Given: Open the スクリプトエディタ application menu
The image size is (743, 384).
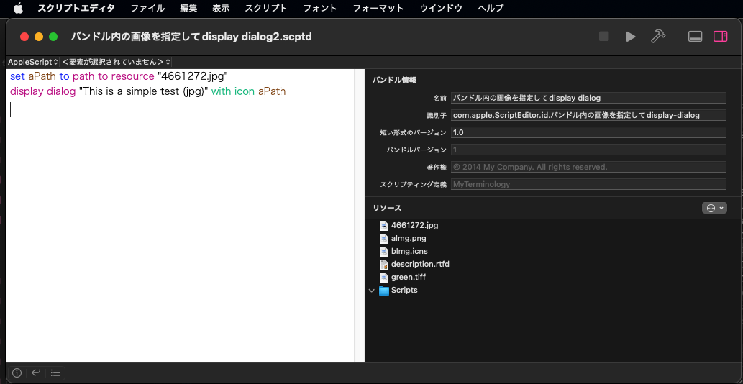Looking at the screenshot, I should pos(76,8).
